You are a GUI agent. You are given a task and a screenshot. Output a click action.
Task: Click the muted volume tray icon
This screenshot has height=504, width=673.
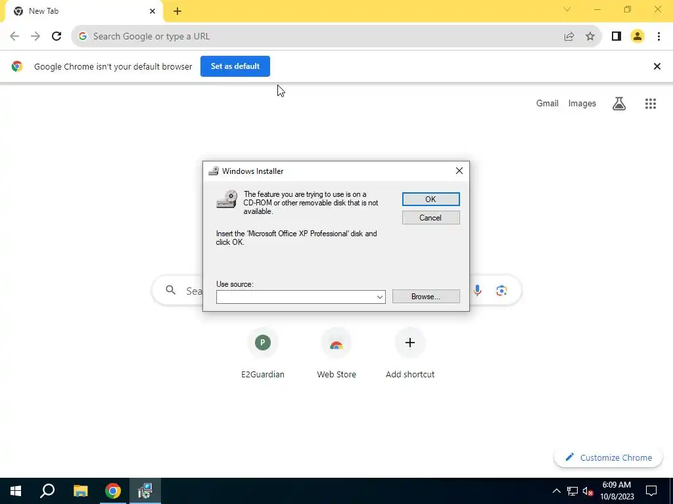[588, 491]
